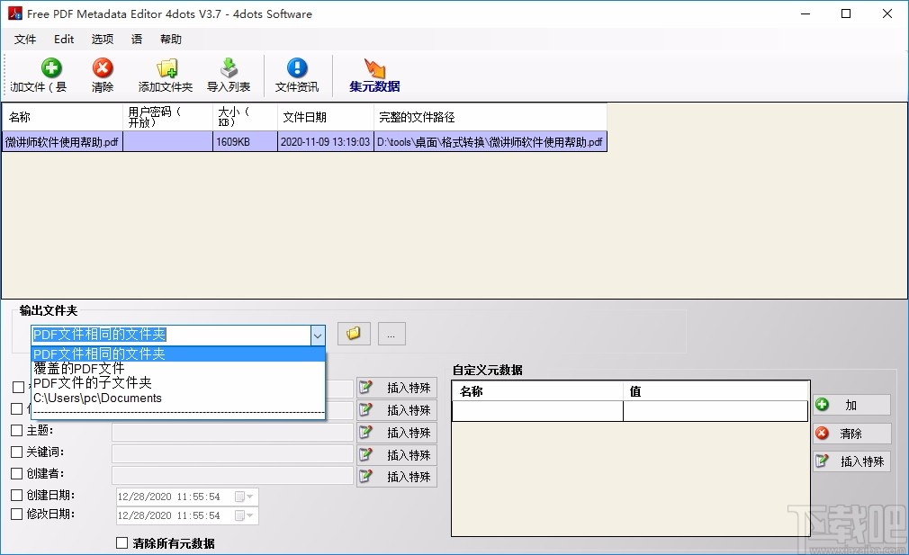The width and height of the screenshot is (909, 555).
Task: Enable 清除所有元数据 clear all metadata
Action: pyautogui.click(x=122, y=543)
